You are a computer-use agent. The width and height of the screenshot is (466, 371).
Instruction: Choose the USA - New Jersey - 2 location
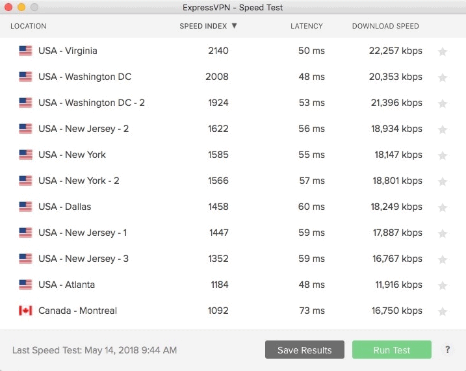tap(83, 129)
